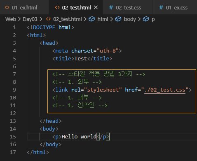This screenshot has height=161, width=197.
Task: Click the Hello world text on line 15
Action: point(79,137)
